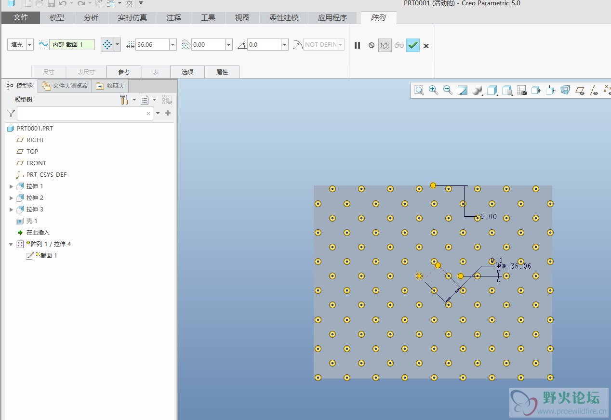Click the Windows switcher icon
This screenshot has width=611, height=420.
[x=111, y=3]
